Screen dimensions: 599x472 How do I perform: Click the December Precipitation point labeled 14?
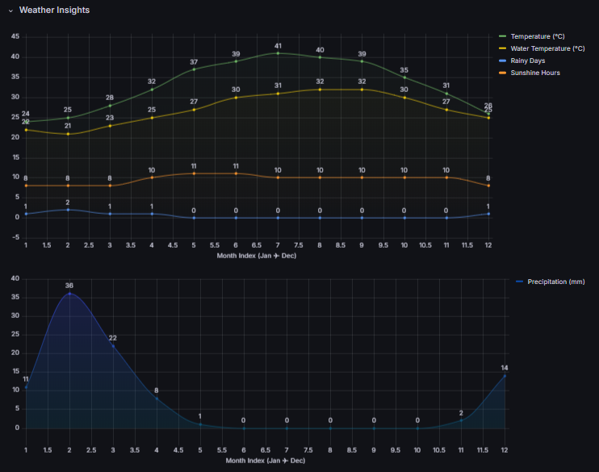505,375
